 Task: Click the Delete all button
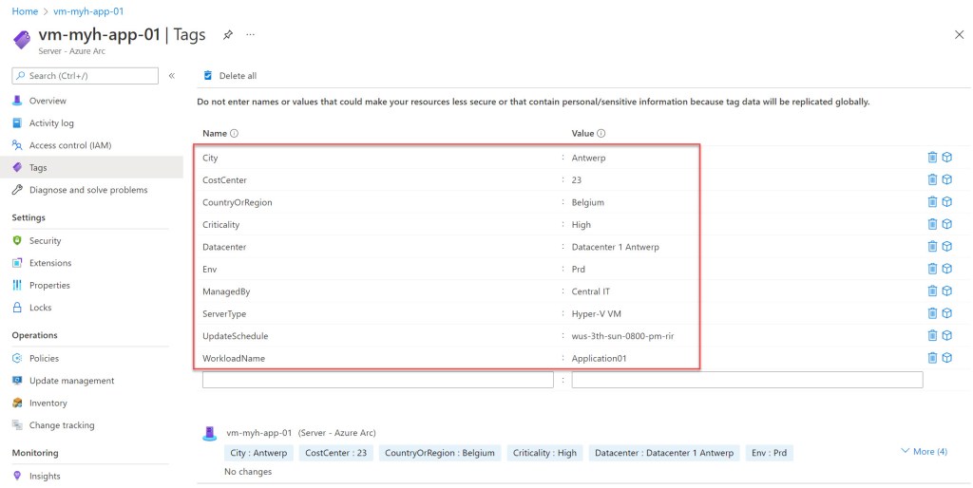tap(230, 76)
